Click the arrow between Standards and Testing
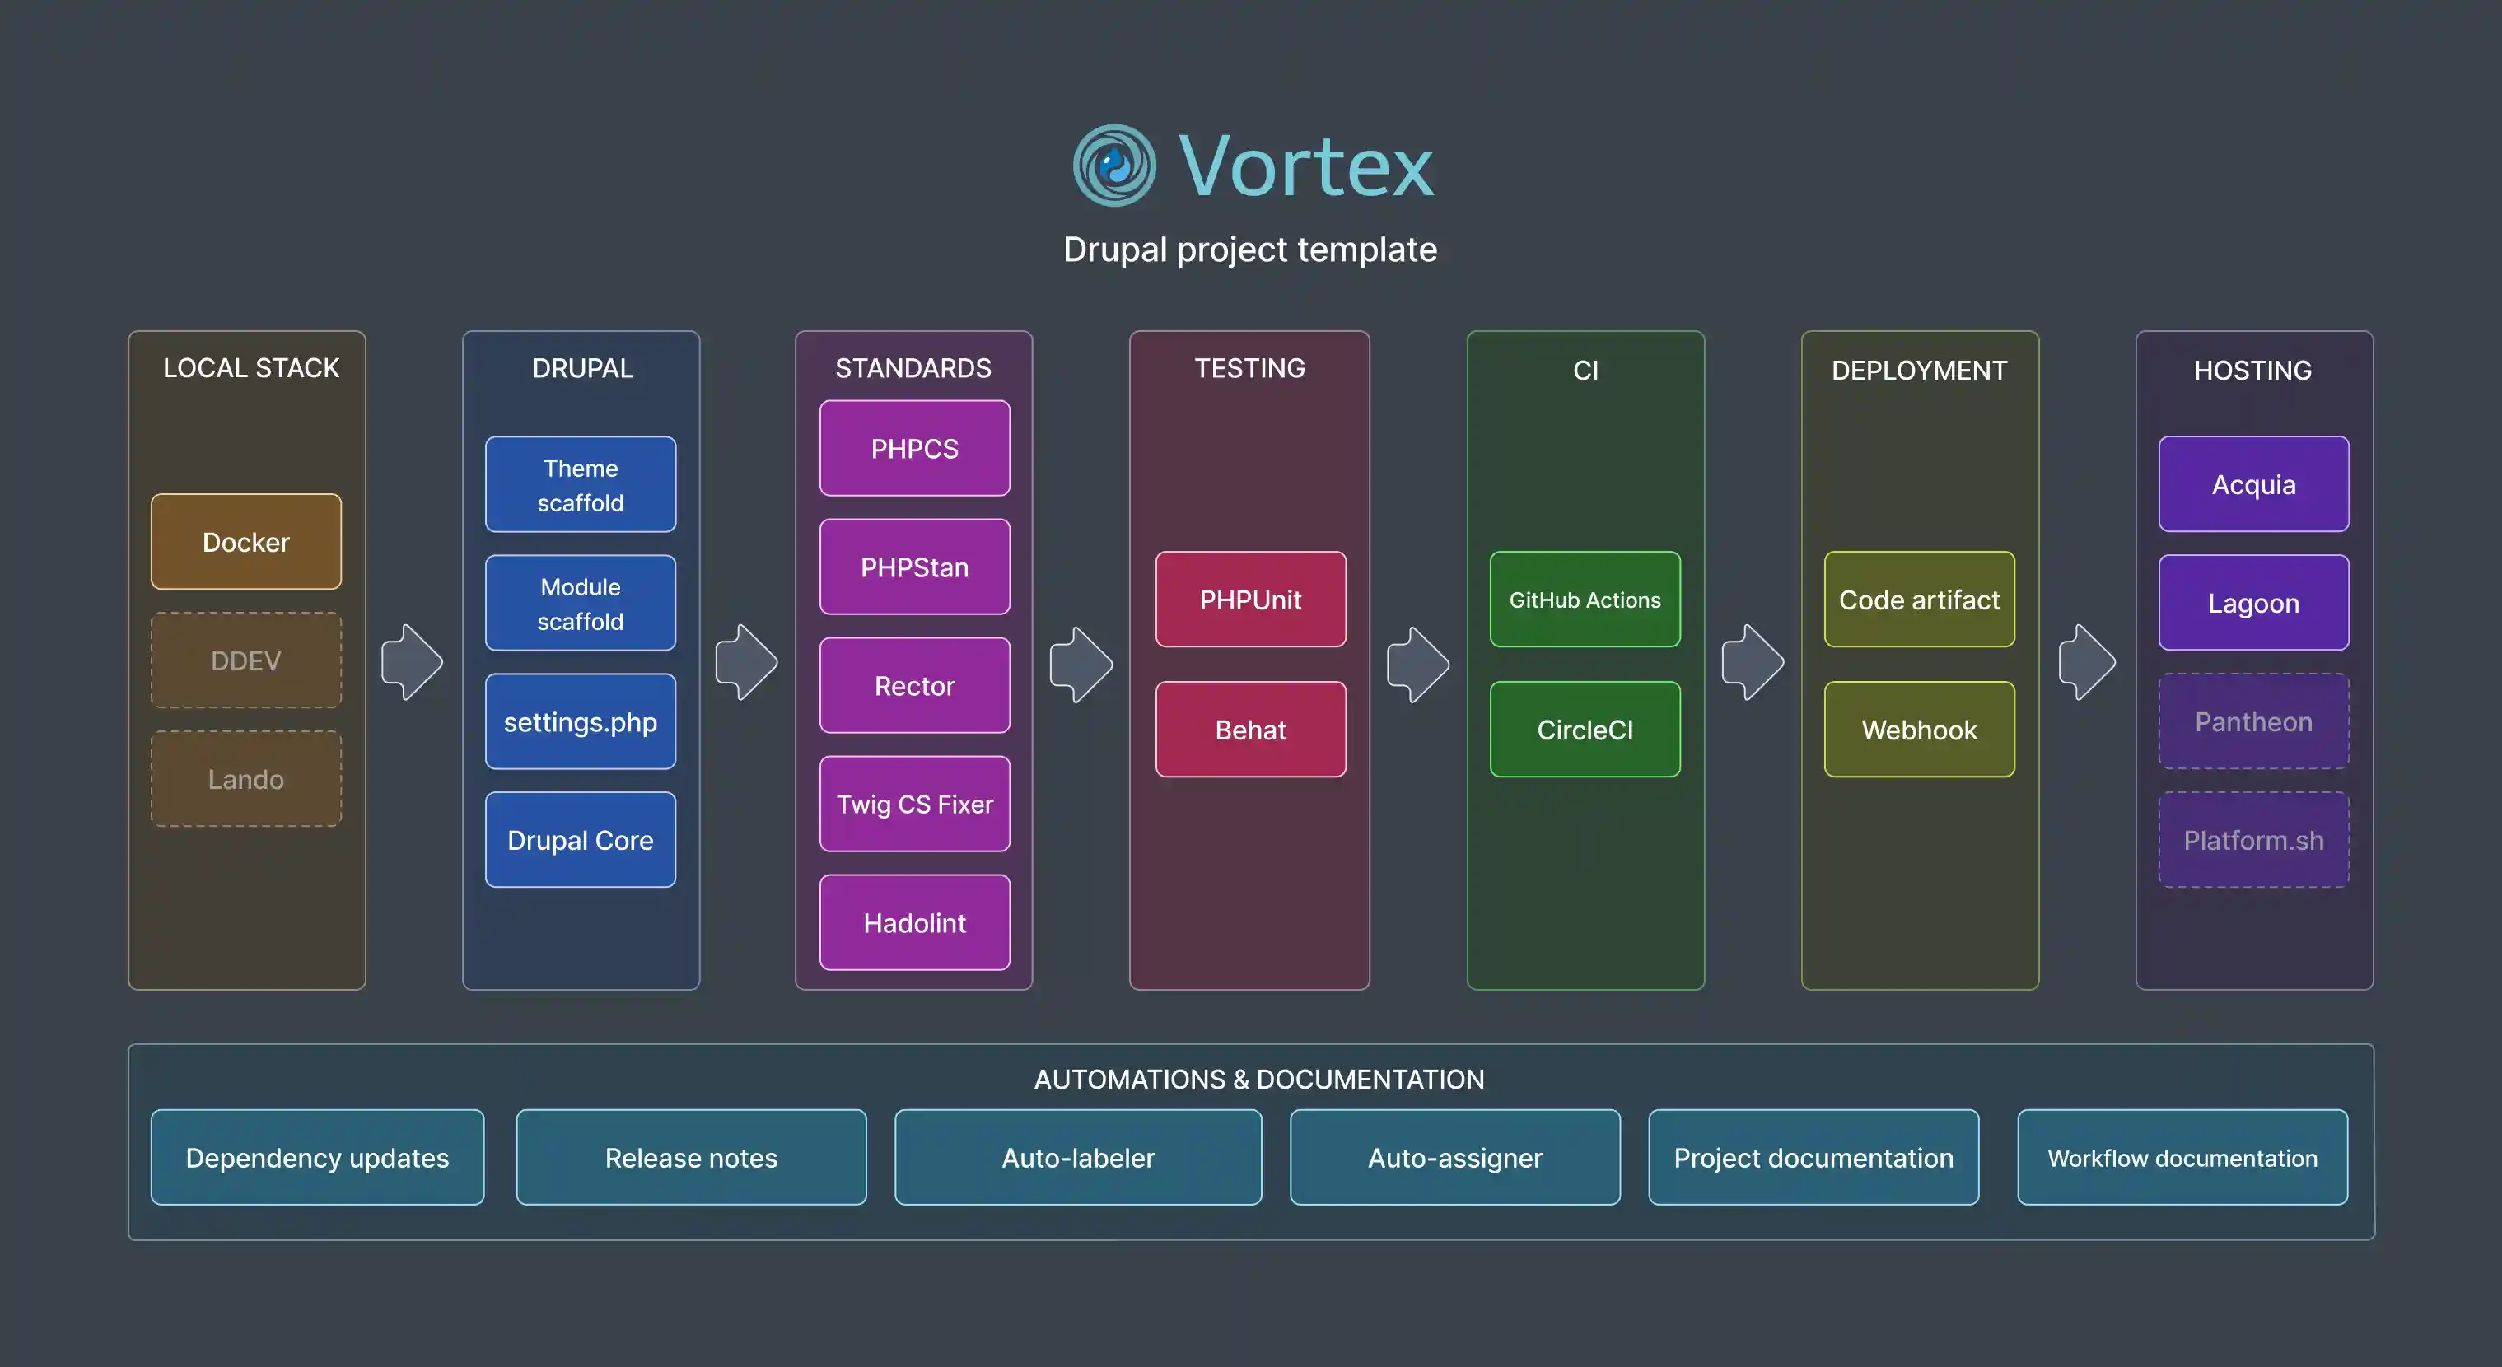The height and width of the screenshot is (1367, 2502). (1081, 664)
